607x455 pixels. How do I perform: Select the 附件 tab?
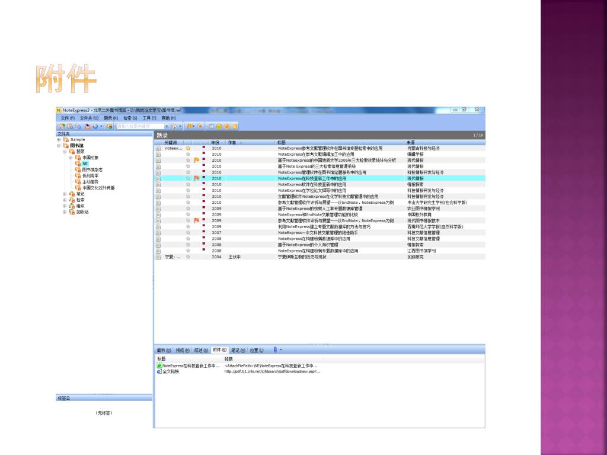click(219, 350)
